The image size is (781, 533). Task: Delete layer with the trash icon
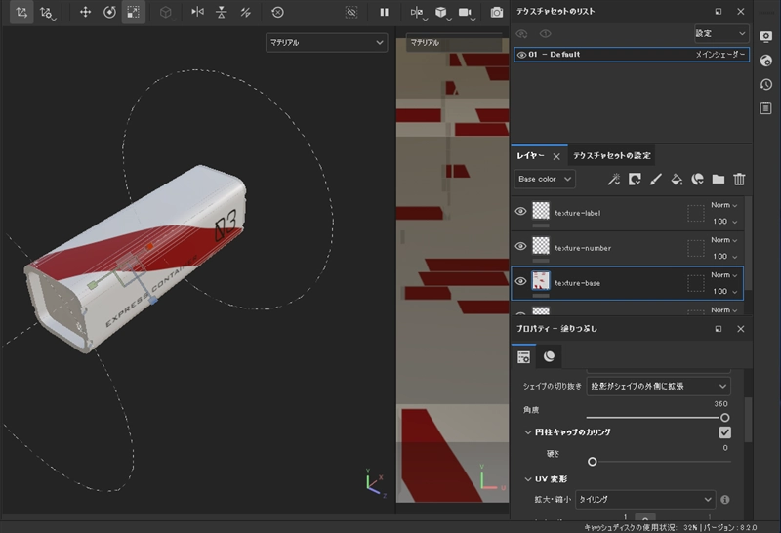coord(740,180)
